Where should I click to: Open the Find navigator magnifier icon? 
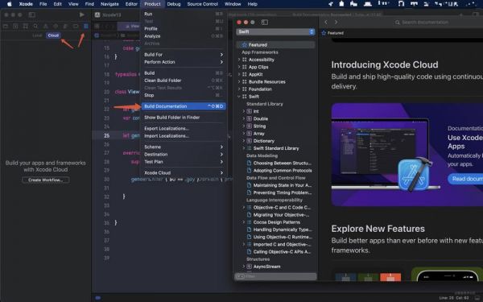[x=35, y=27]
